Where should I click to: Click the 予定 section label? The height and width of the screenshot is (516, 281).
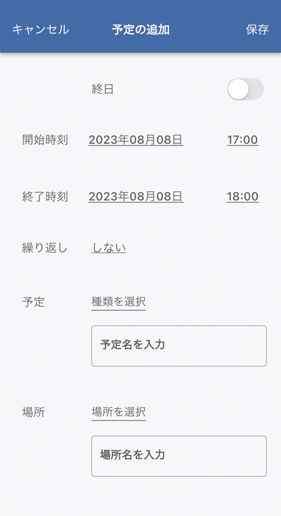tap(33, 302)
